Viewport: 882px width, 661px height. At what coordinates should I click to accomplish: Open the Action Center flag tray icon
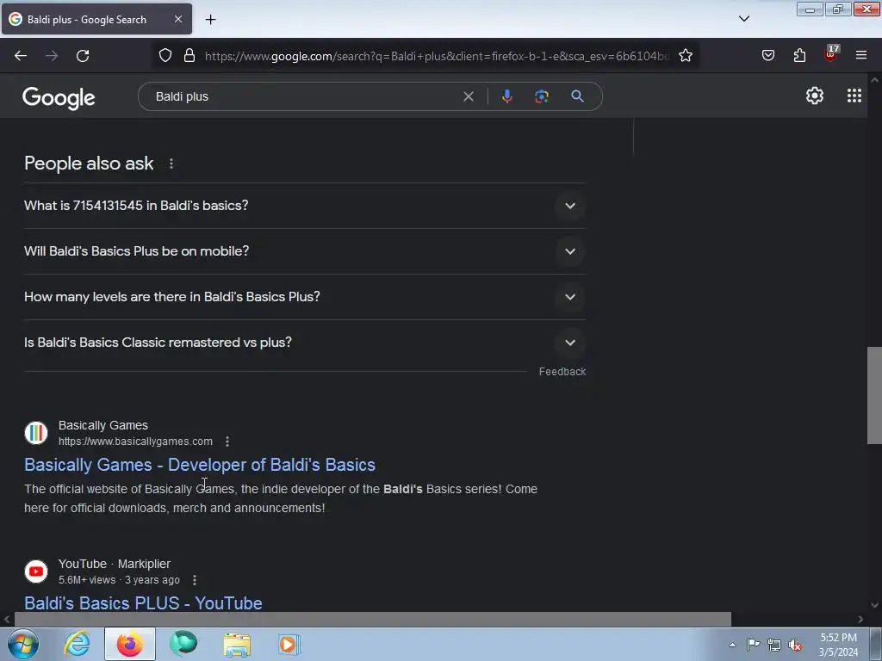coord(753,645)
